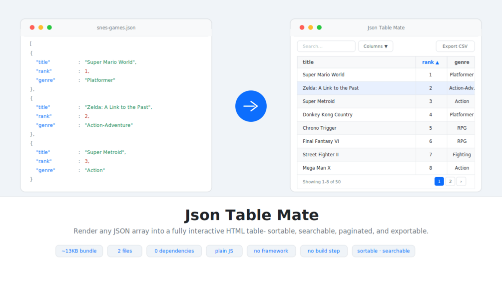The width and height of the screenshot is (502, 282).
Task: Click the no framework tag
Action: (x=271, y=251)
